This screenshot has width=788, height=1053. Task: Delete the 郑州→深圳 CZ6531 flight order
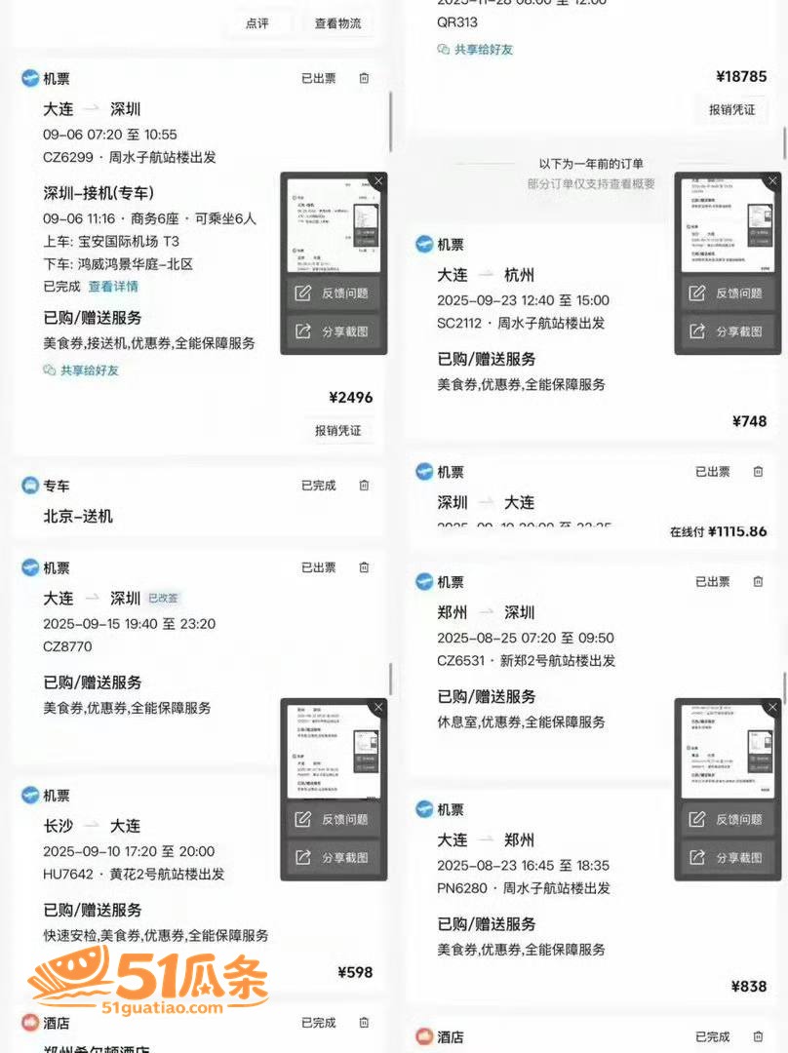(758, 581)
